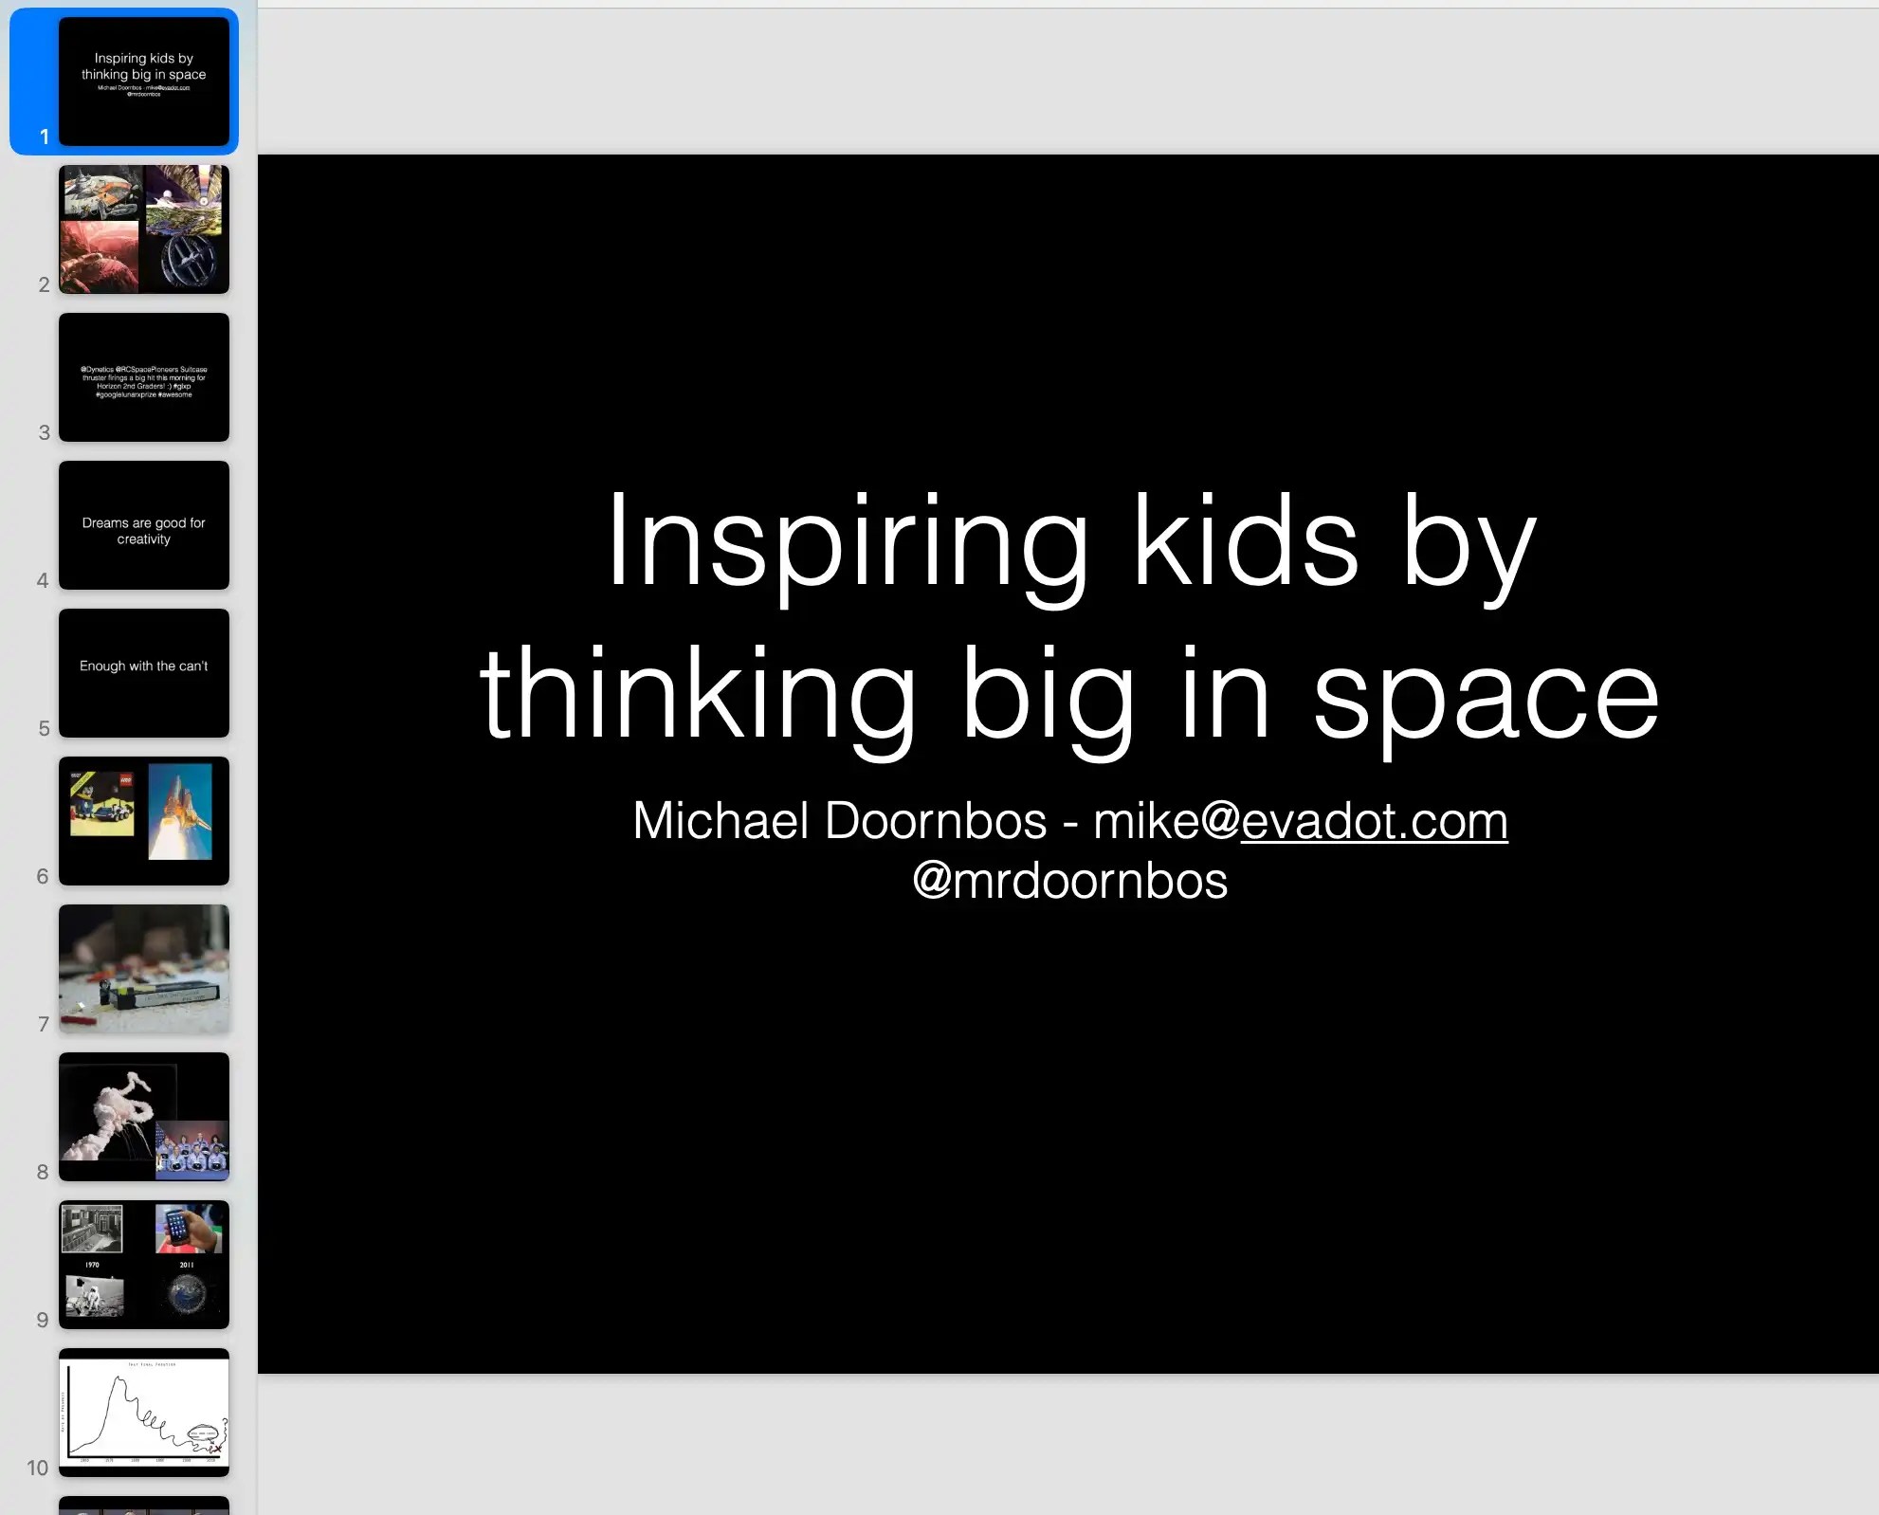1879x1515 pixels.
Task: Click the slide number 10 label
Action: [37, 1469]
